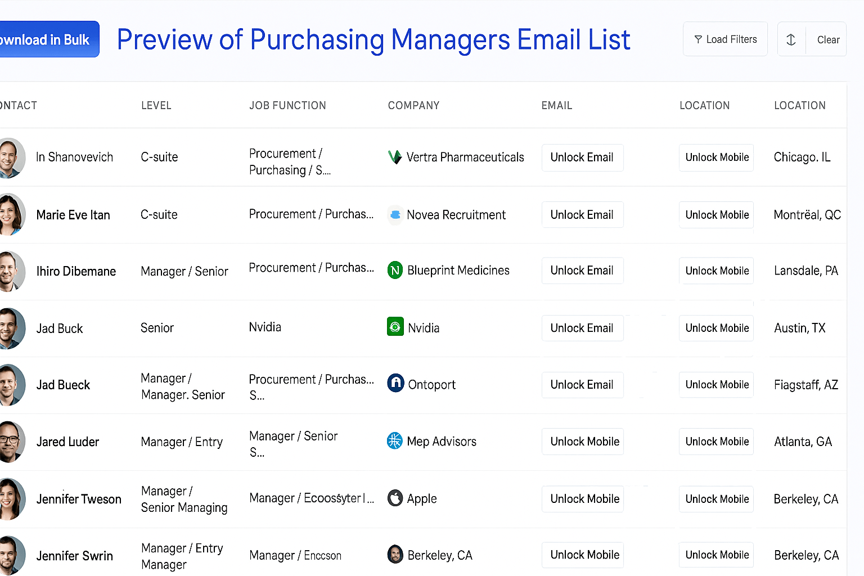Sort by the EMAIL column header
Viewport: 864px width, 576px height.
coord(557,105)
